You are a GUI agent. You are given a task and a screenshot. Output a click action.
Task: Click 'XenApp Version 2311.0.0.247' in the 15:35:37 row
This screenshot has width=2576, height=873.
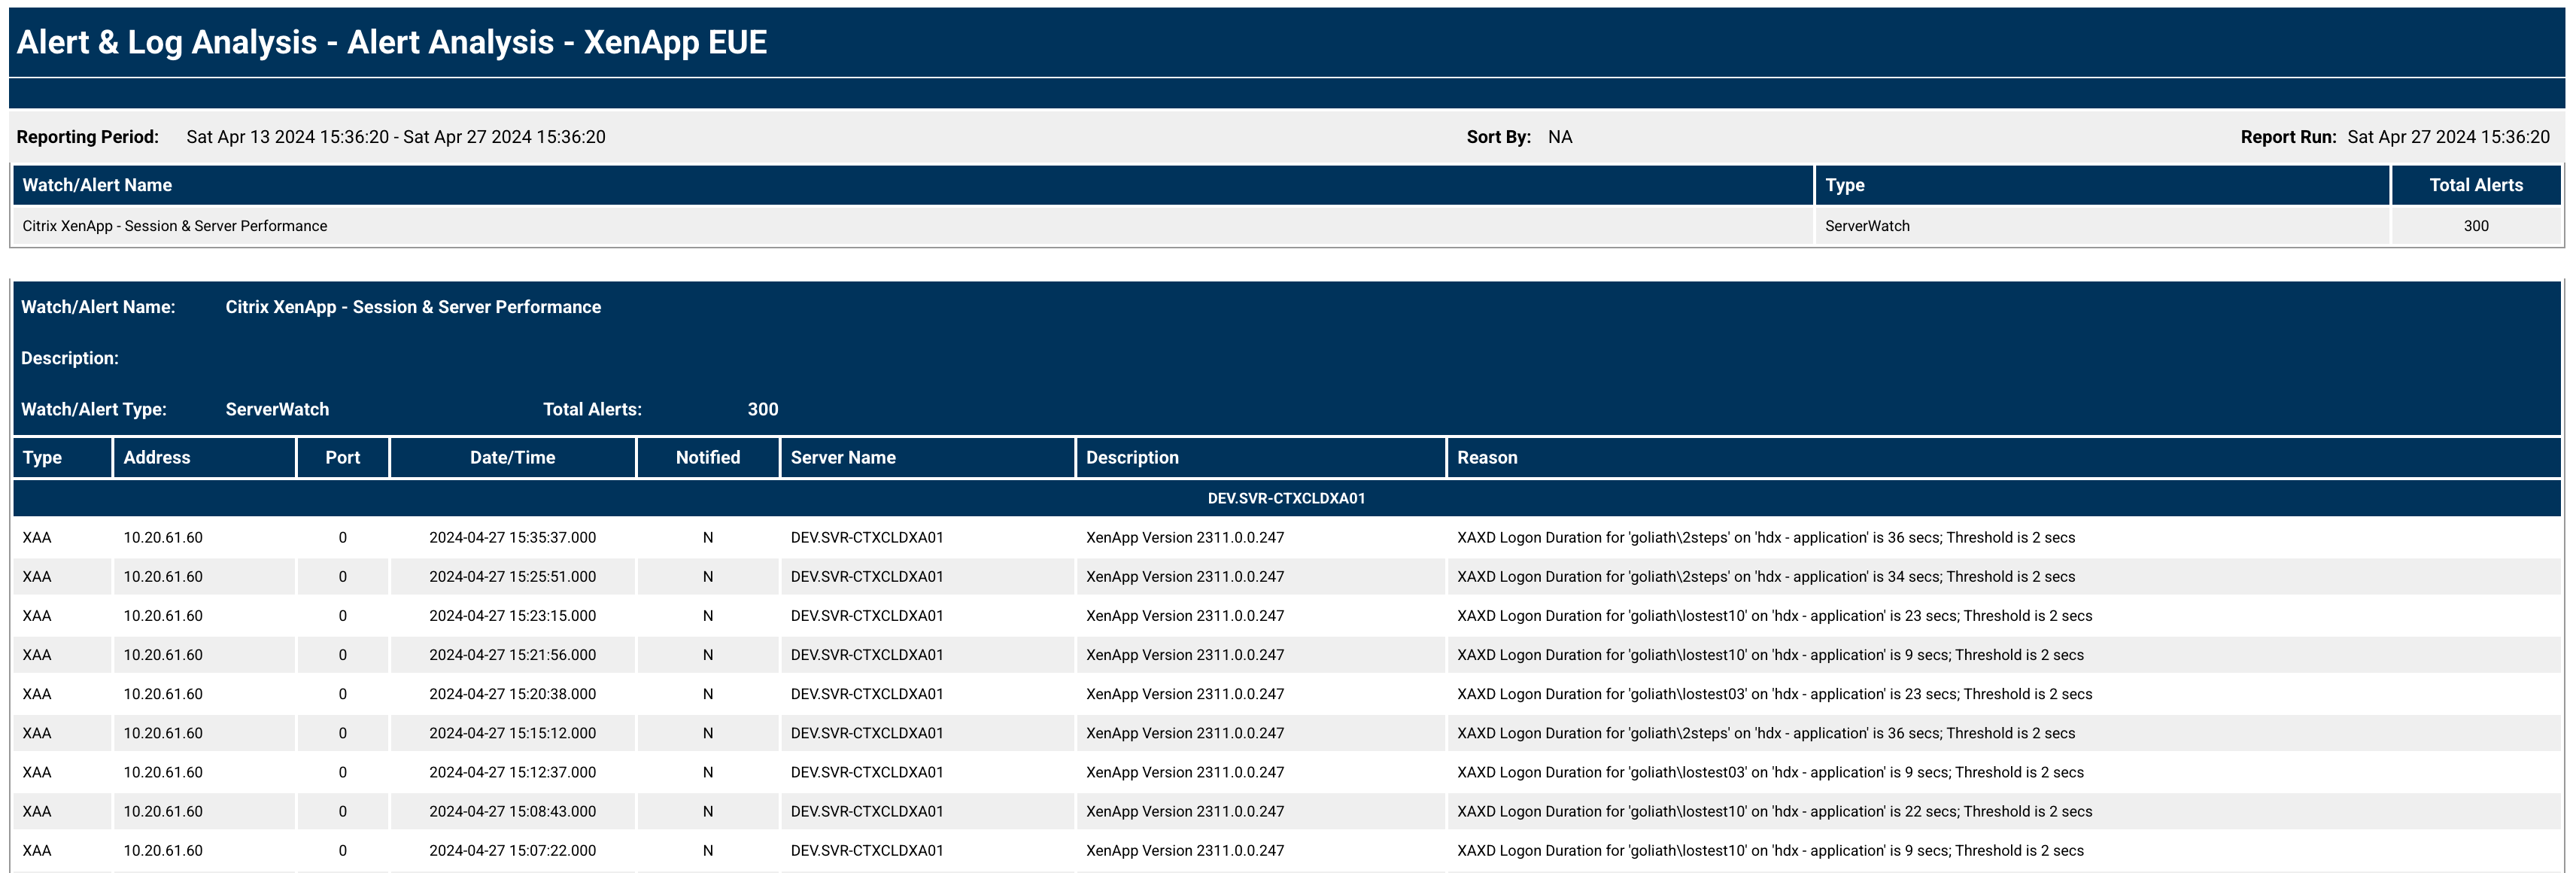[1185, 537]
